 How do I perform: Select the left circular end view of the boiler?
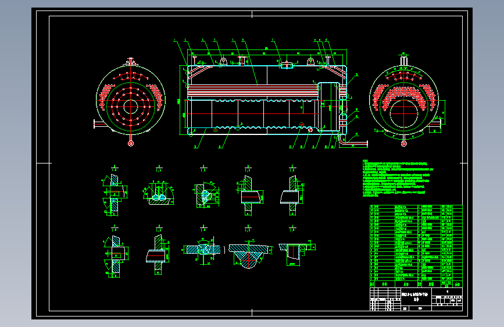tap(130, 102)
